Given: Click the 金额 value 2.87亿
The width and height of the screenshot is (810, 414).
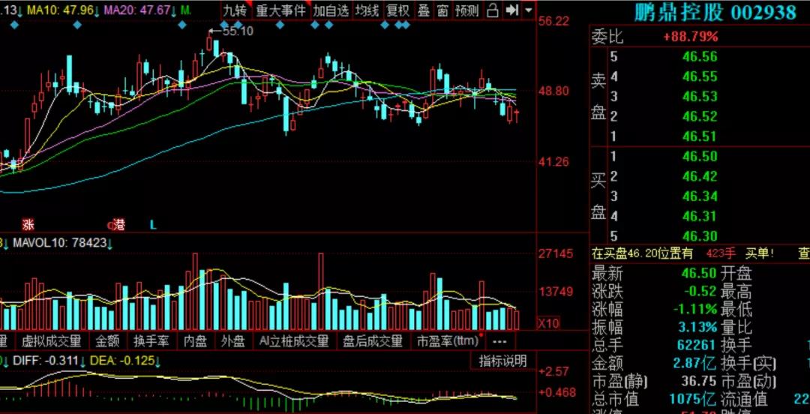Looking at the screenshot, I should tap(693, 363).
